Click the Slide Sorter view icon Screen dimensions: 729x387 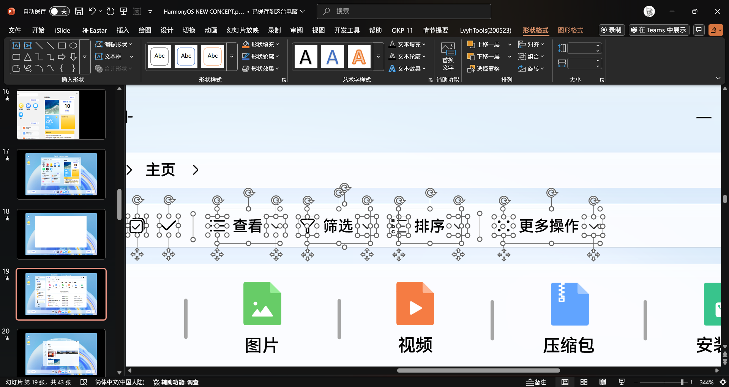[584, 382]
